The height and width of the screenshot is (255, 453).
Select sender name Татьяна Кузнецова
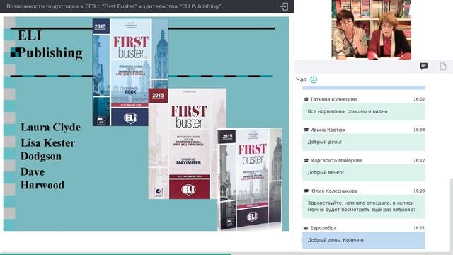[x=333, y=99]
